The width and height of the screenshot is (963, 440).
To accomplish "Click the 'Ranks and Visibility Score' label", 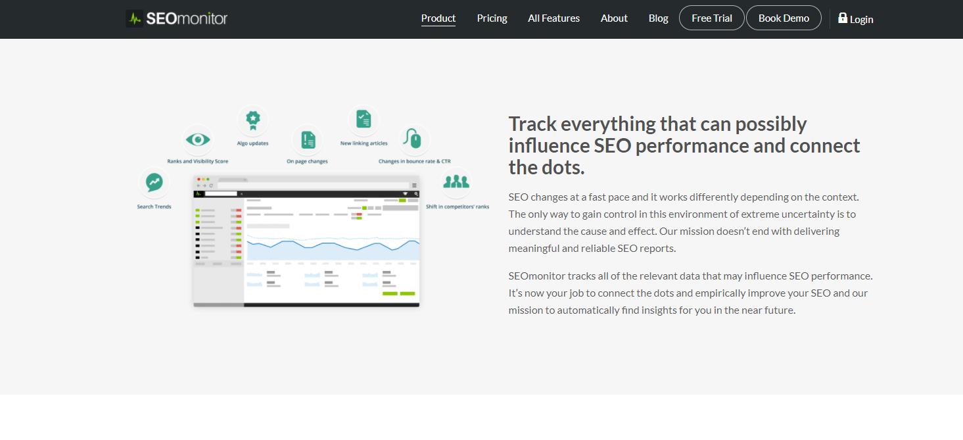I will [198, 161].
